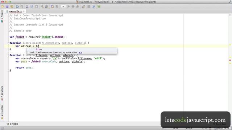Click the '>>' link in completion hint

coord(80,52)
